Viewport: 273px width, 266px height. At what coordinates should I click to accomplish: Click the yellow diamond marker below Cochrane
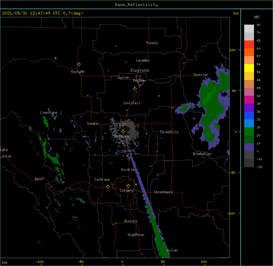pos(108,186)
